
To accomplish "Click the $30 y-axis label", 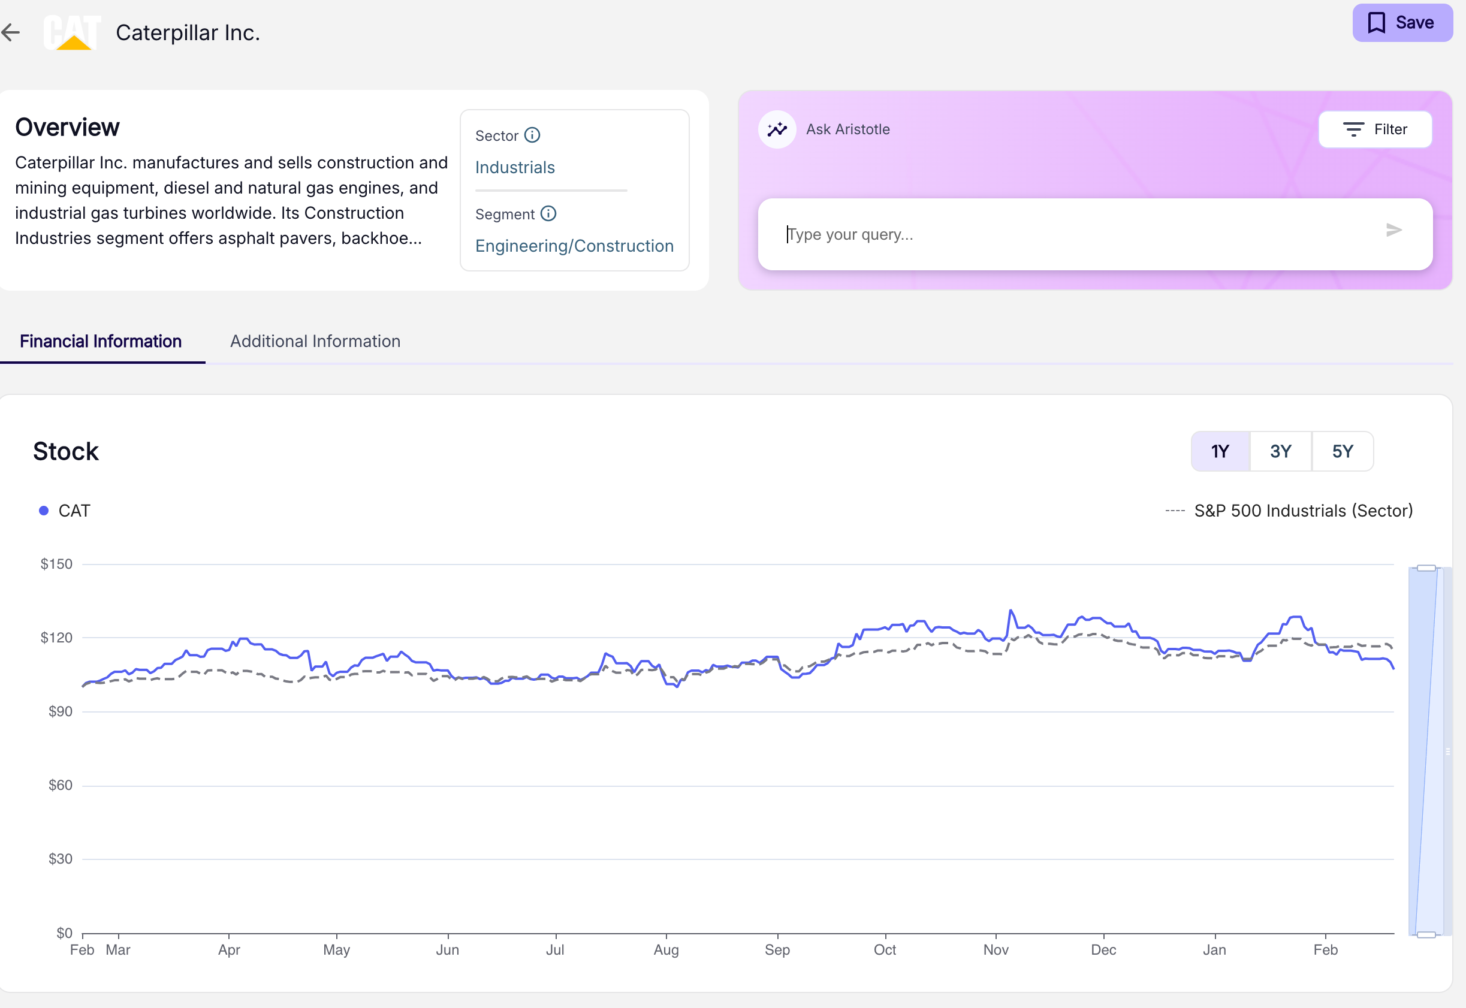I will 60,859.
